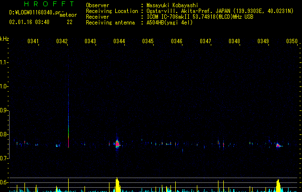The height and width of the screenshot is (192, 302).
Task: Click the 'Observer' field label
Action: (x=97, y=5)
